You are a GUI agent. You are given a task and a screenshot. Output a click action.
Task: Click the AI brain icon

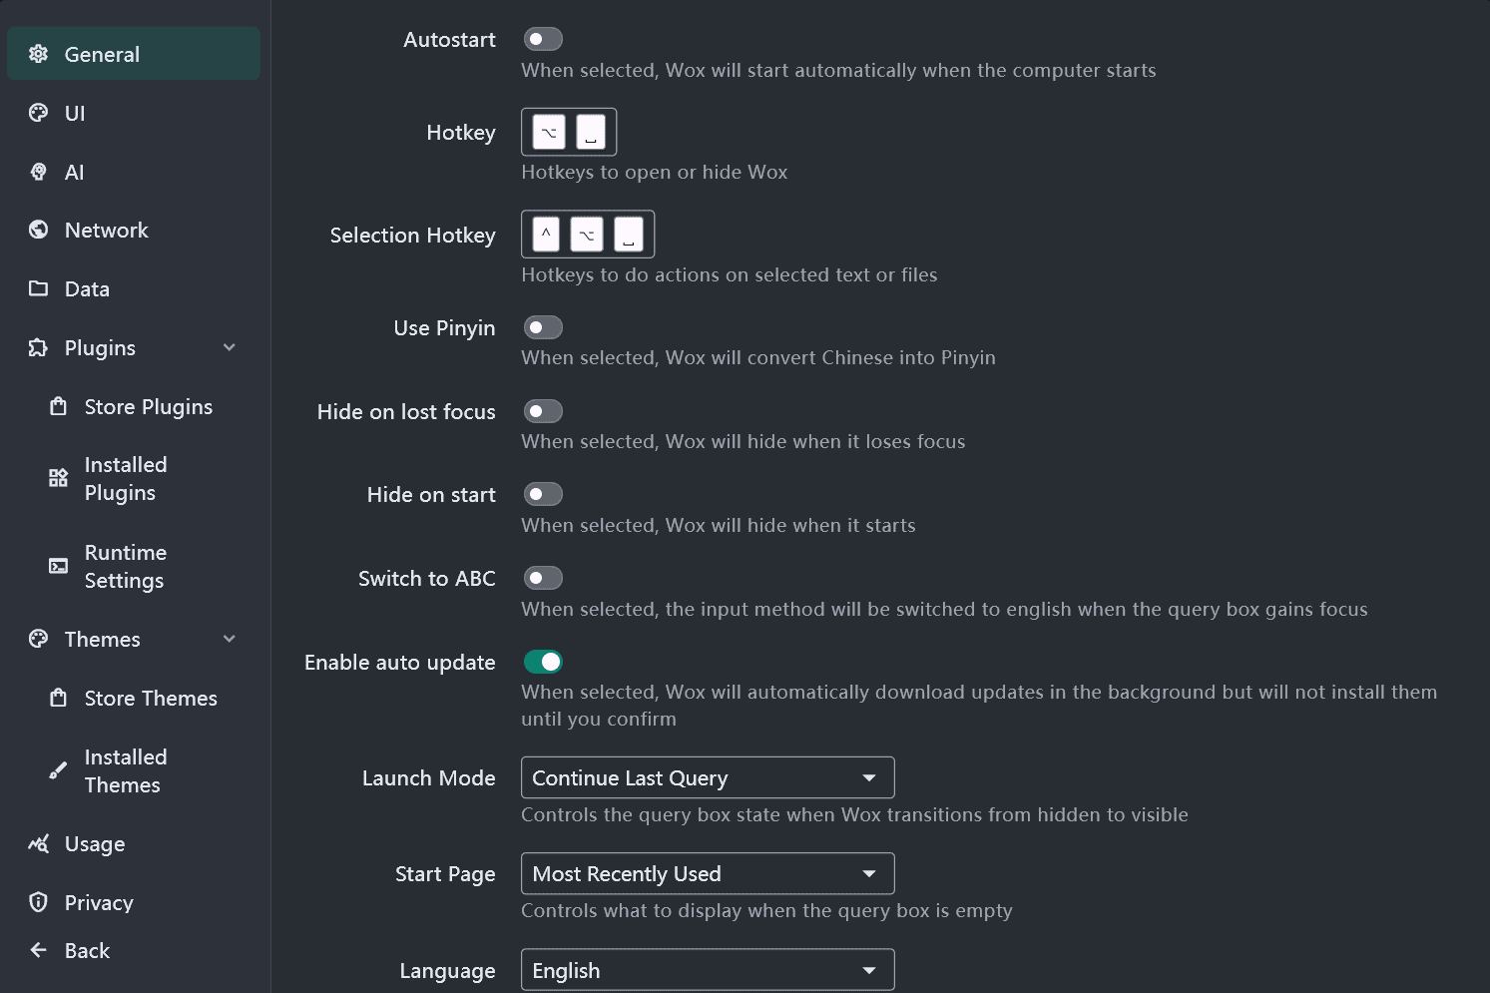click(x=39, y=172)
